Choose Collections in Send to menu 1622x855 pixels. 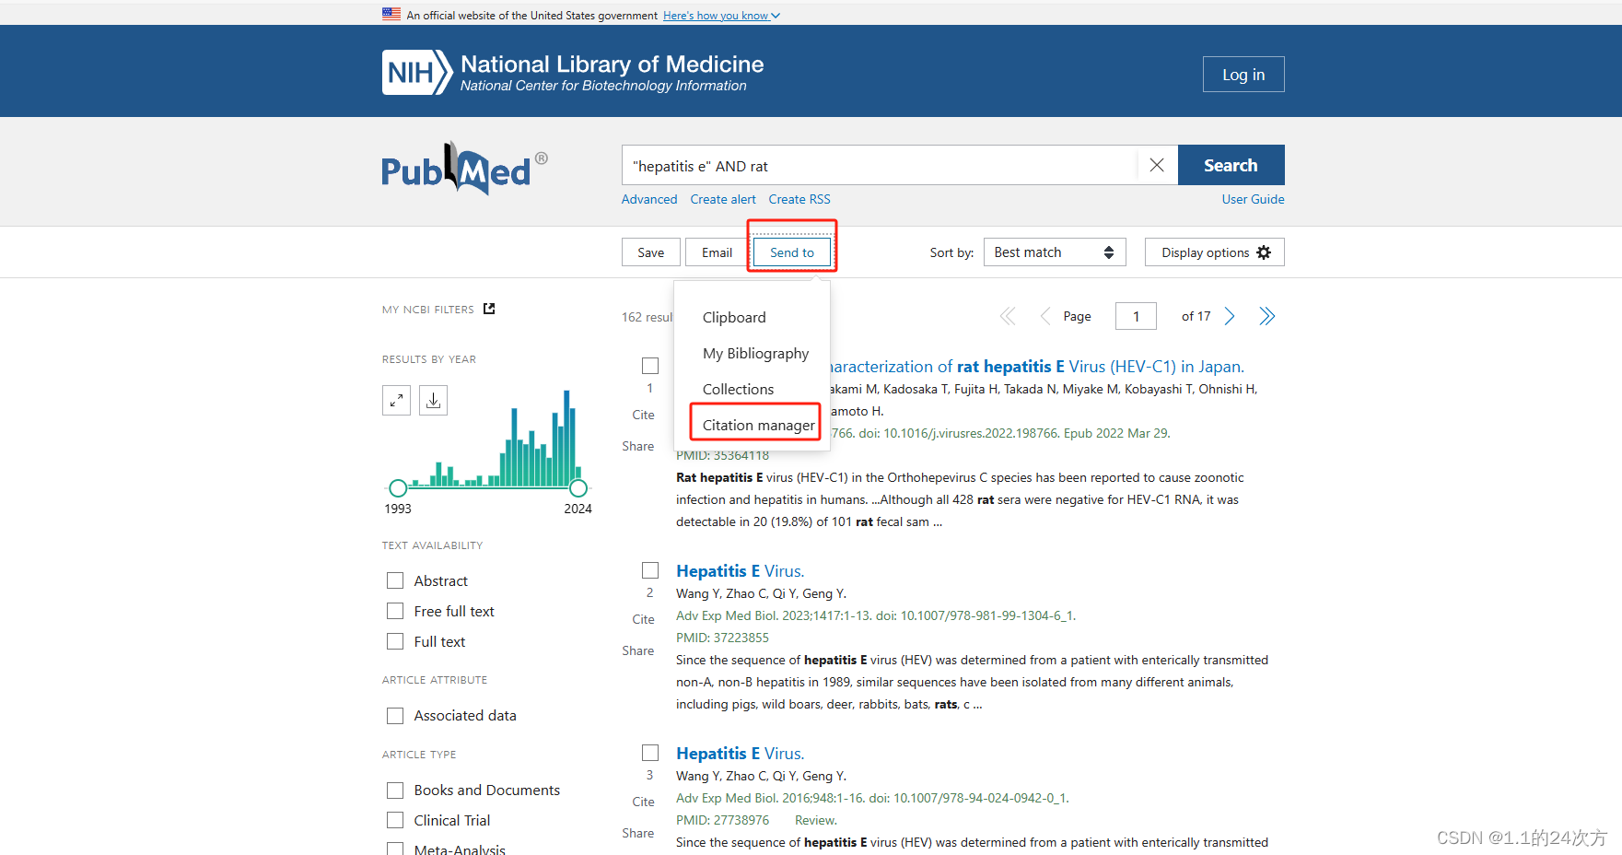point(738,389)
